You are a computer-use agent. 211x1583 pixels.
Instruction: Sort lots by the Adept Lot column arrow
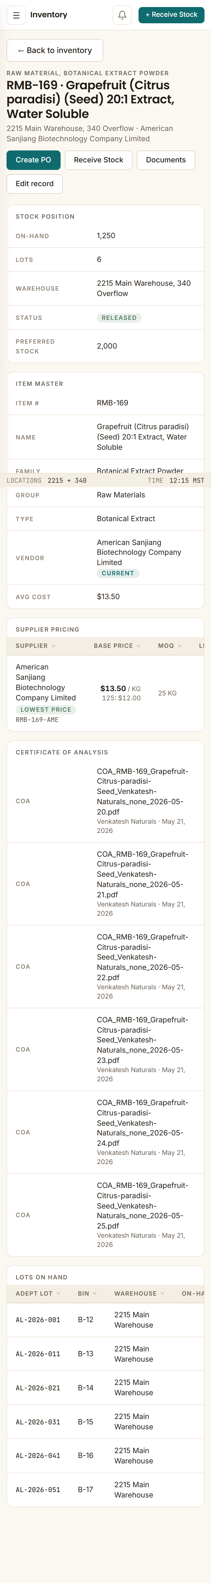(x=58, y=1293)
